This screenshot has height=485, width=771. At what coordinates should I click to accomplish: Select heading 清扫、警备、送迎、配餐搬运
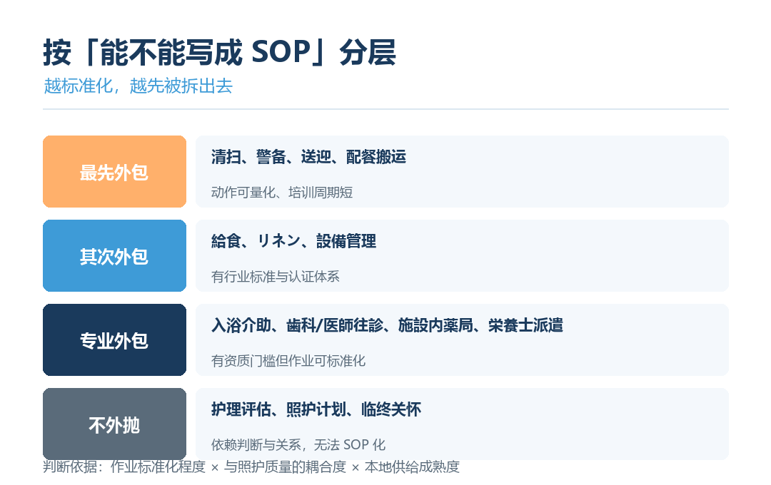coord(309,157)
